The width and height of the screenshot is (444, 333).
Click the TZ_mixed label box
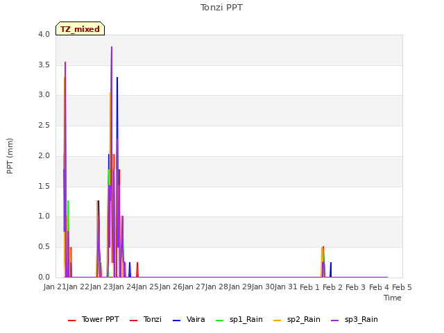pos(80,28)
